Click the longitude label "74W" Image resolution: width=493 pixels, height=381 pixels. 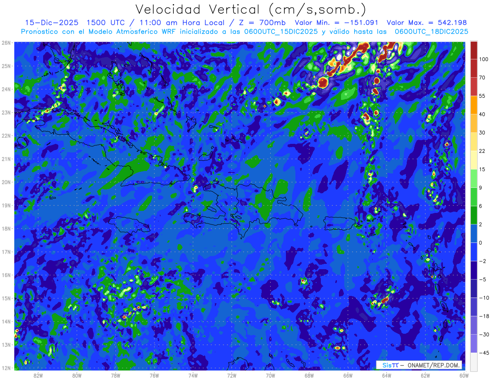click(193, 375)
